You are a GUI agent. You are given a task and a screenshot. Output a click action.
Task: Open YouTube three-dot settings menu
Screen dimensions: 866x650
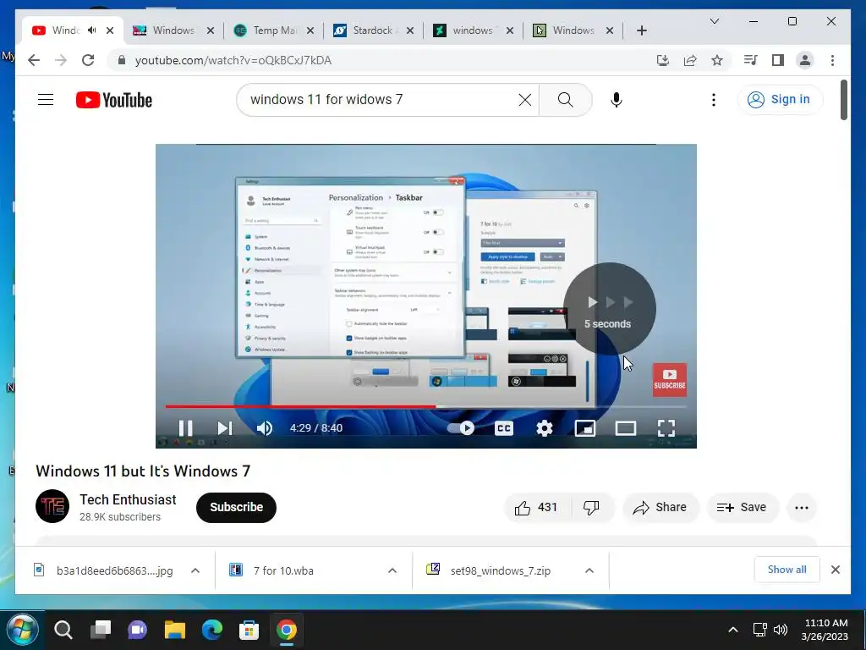[714, 100]
